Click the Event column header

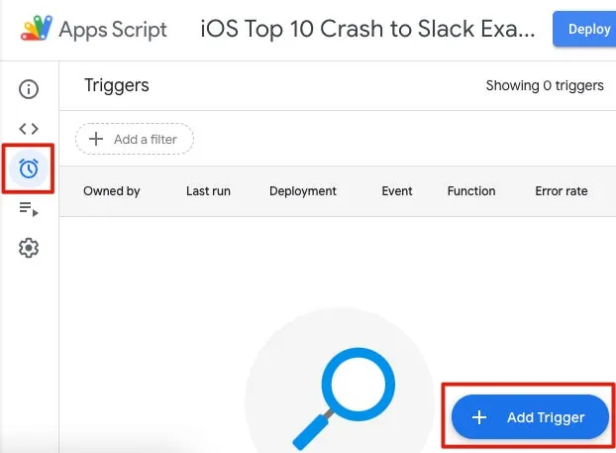[397, 191]
